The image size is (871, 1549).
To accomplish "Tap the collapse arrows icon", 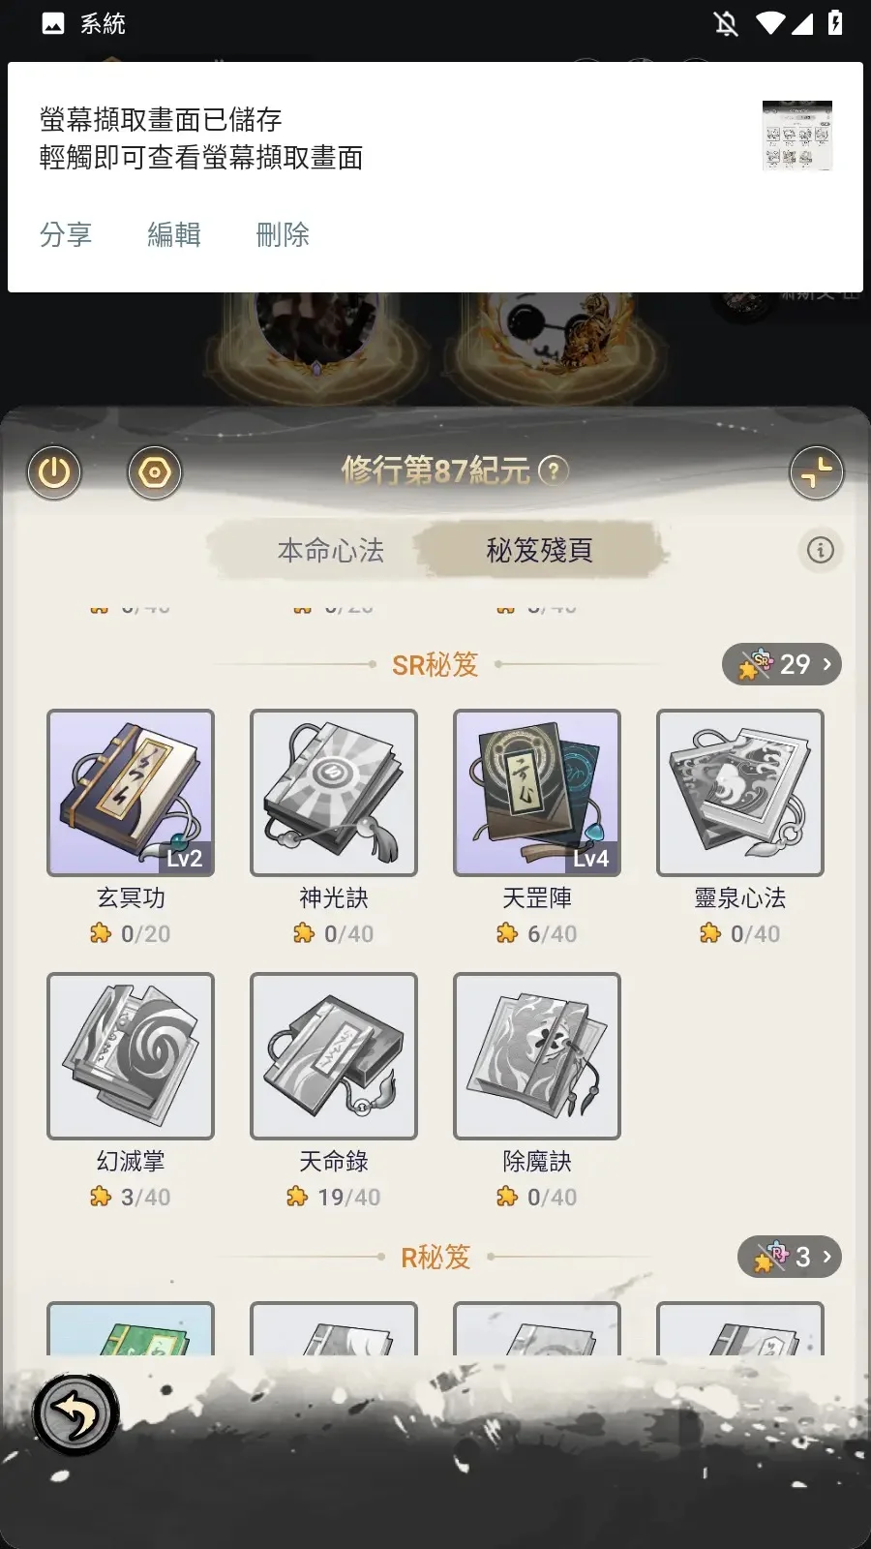I will coord(816,472).
